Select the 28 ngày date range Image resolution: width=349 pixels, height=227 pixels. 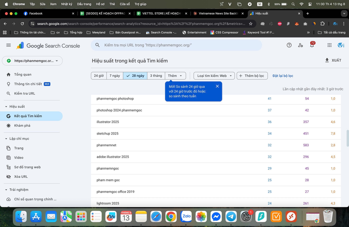135,76
